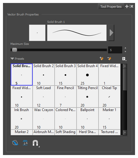Open the brush presets menu icon
138x158 pixels.
coord(124,59)
